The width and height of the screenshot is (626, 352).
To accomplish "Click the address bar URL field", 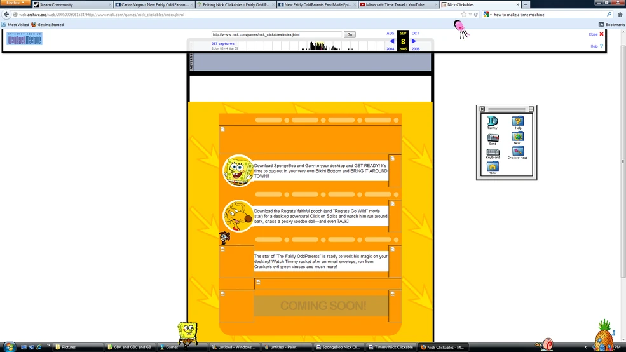I will (236, 15).
